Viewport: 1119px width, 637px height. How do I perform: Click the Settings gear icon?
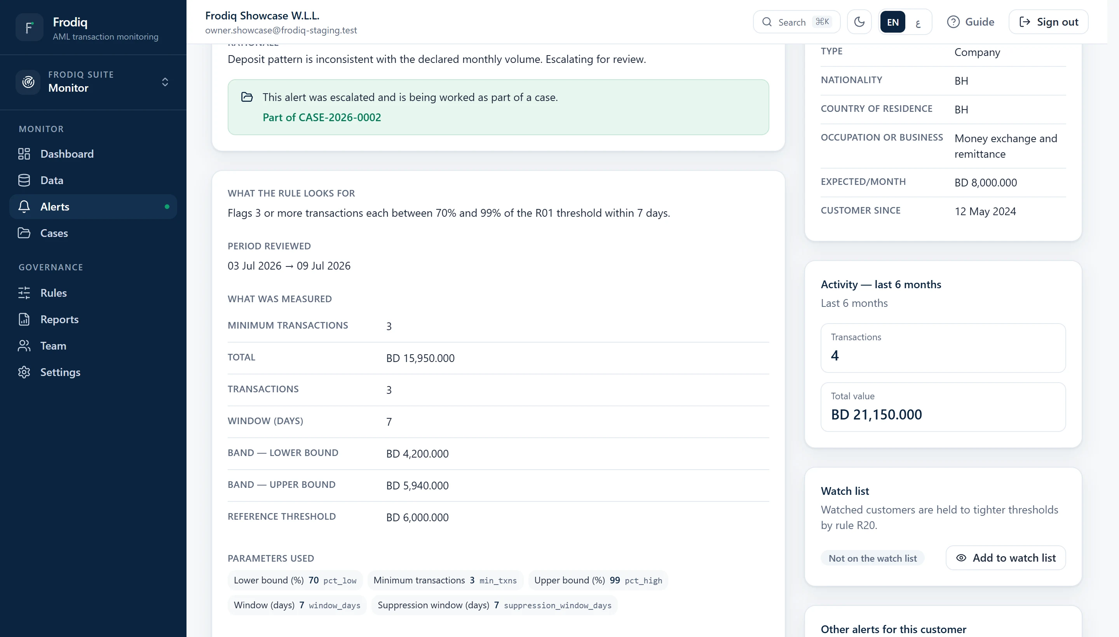tap(24, 372)
